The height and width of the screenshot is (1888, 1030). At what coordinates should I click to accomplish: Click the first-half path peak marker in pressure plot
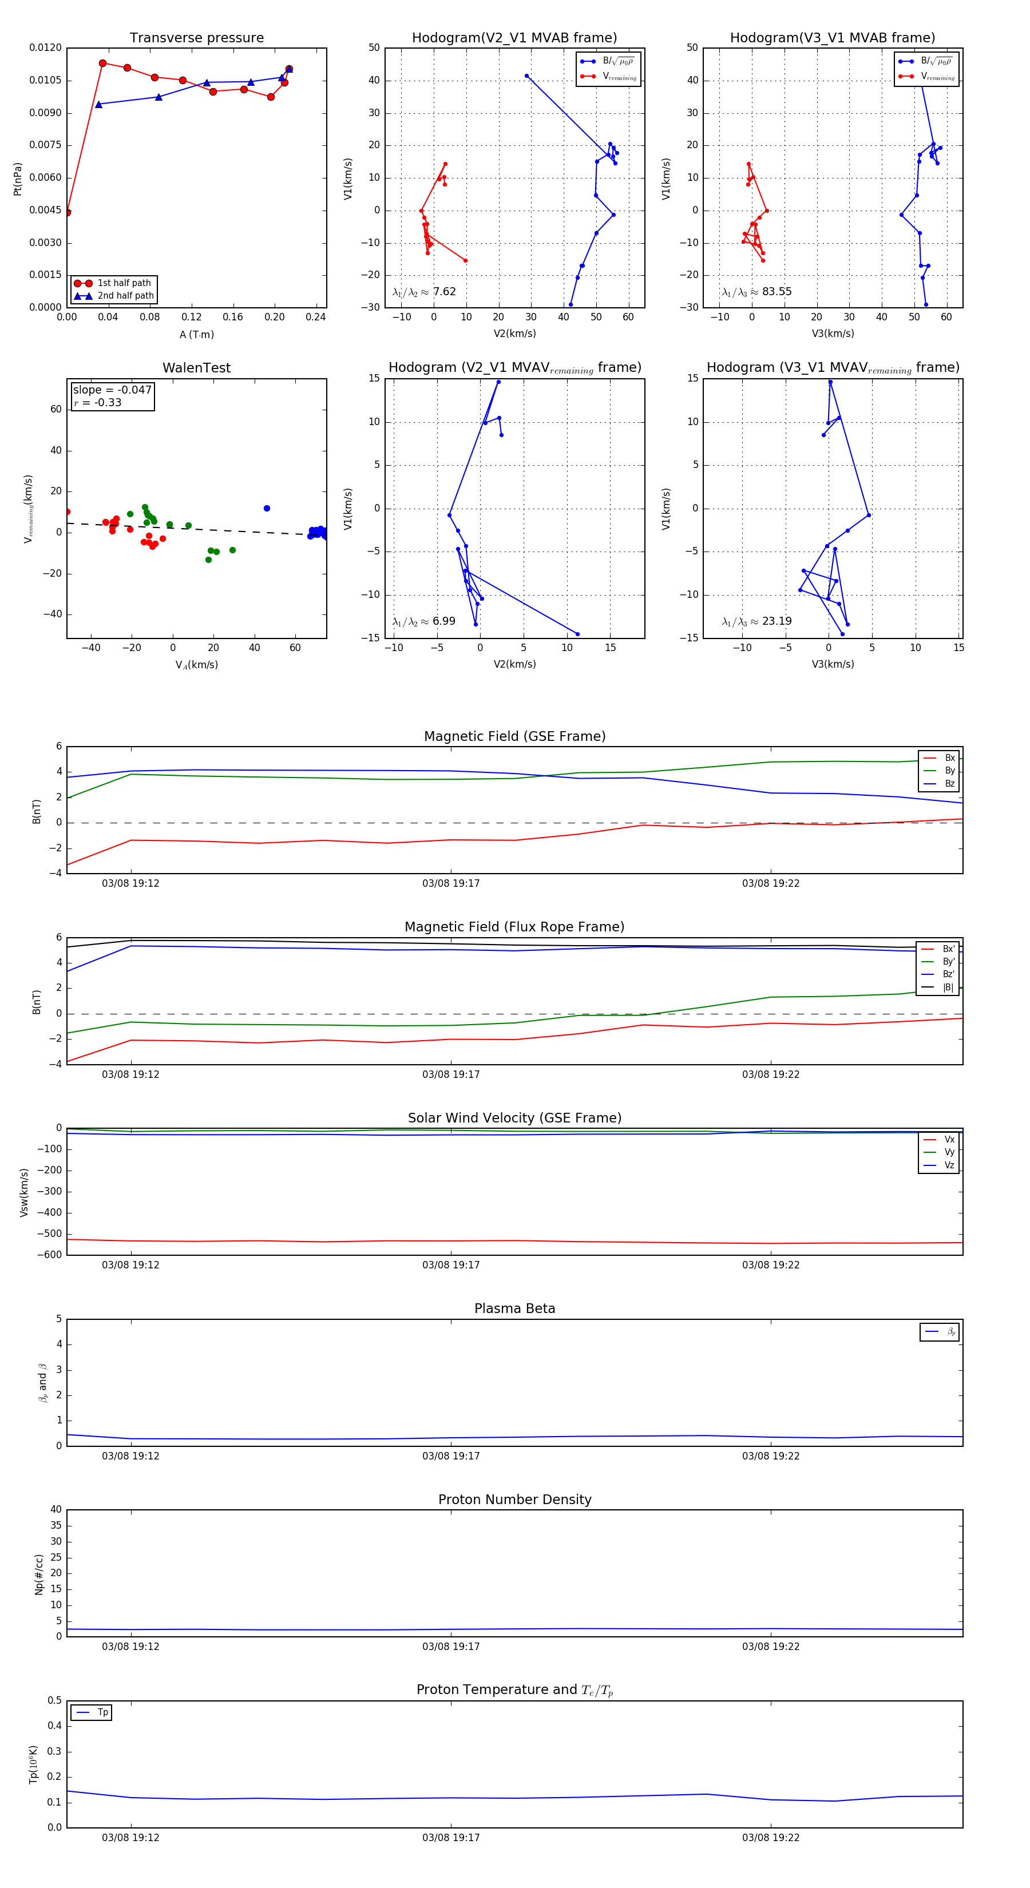click(x=102, y=64)
